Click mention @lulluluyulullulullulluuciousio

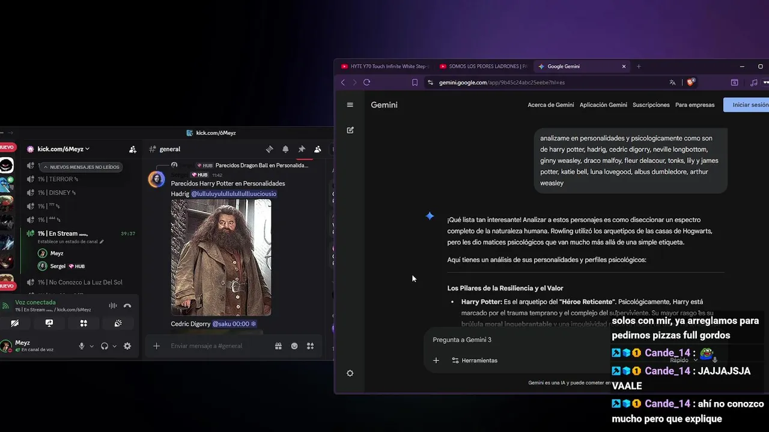(x=234, y=194)
